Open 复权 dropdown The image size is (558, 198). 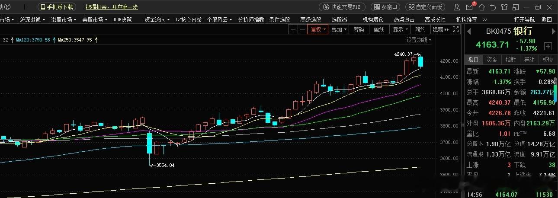click(319, 29)
